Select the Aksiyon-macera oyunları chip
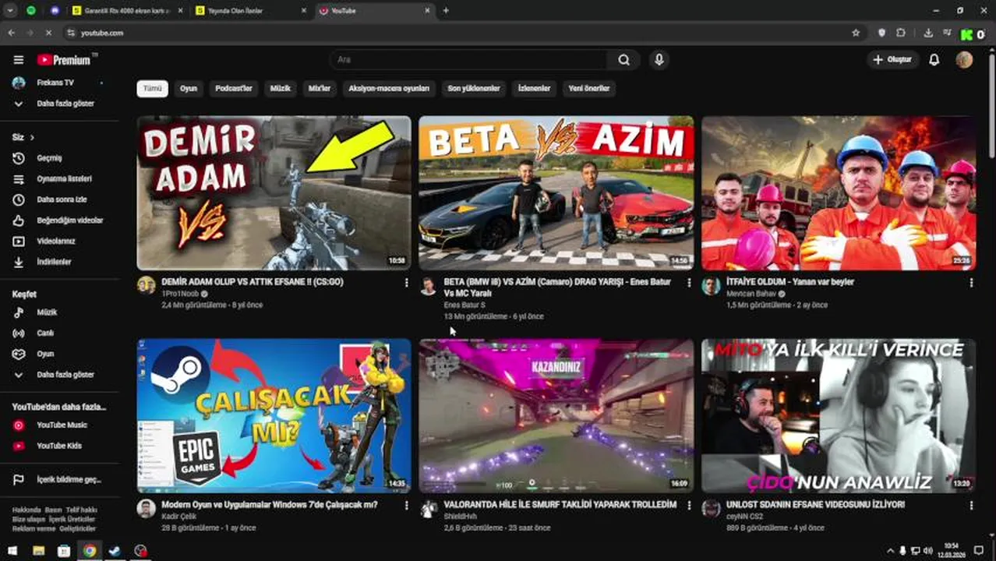 click(x=389, y=88)
